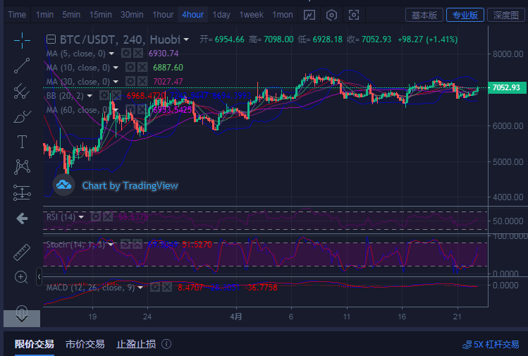Image resolution: width=528 pixels, height=356 pixels.
Task: Expand MA (10, close, 0) dropdown arrow
Action: pos(116,68)
